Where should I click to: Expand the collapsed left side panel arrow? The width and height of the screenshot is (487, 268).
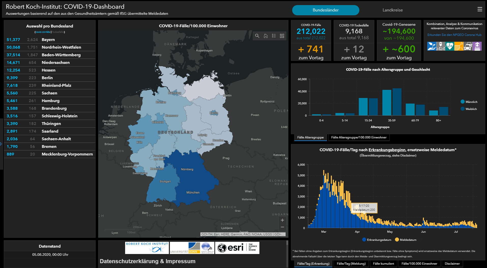point(1,144)
